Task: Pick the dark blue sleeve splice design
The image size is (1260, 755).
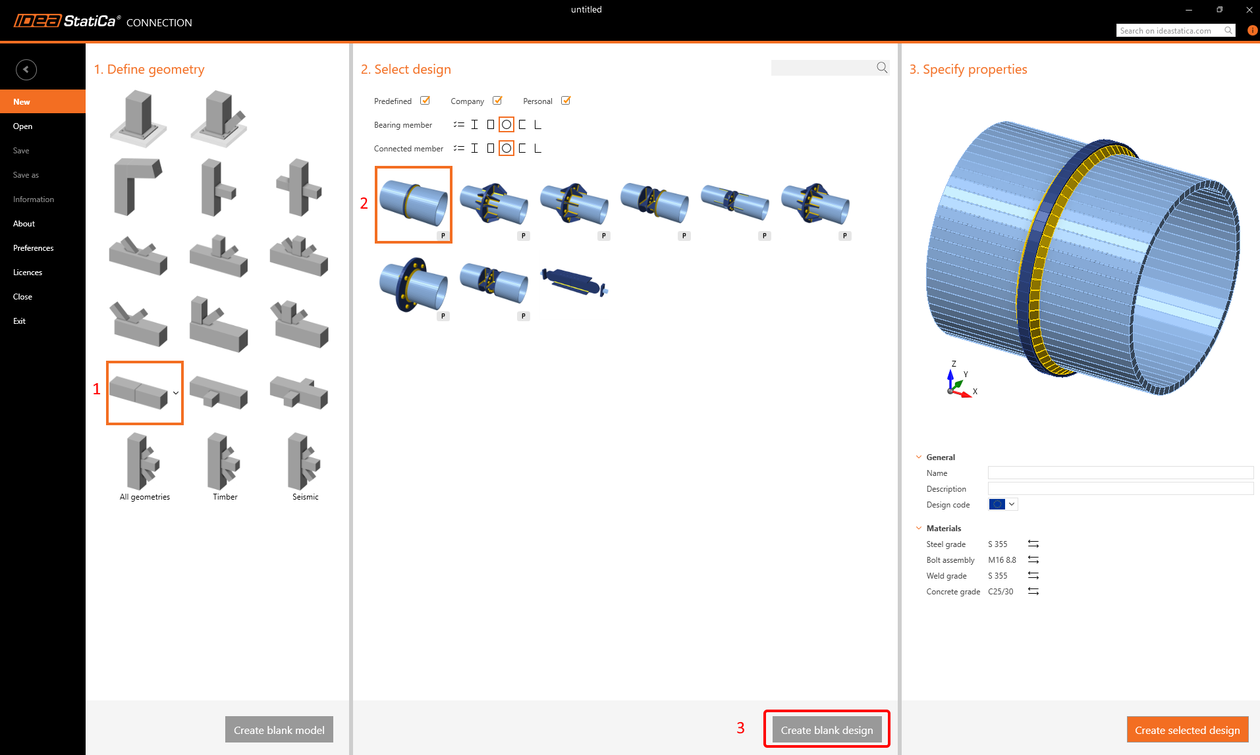Action: click(574, 282)
